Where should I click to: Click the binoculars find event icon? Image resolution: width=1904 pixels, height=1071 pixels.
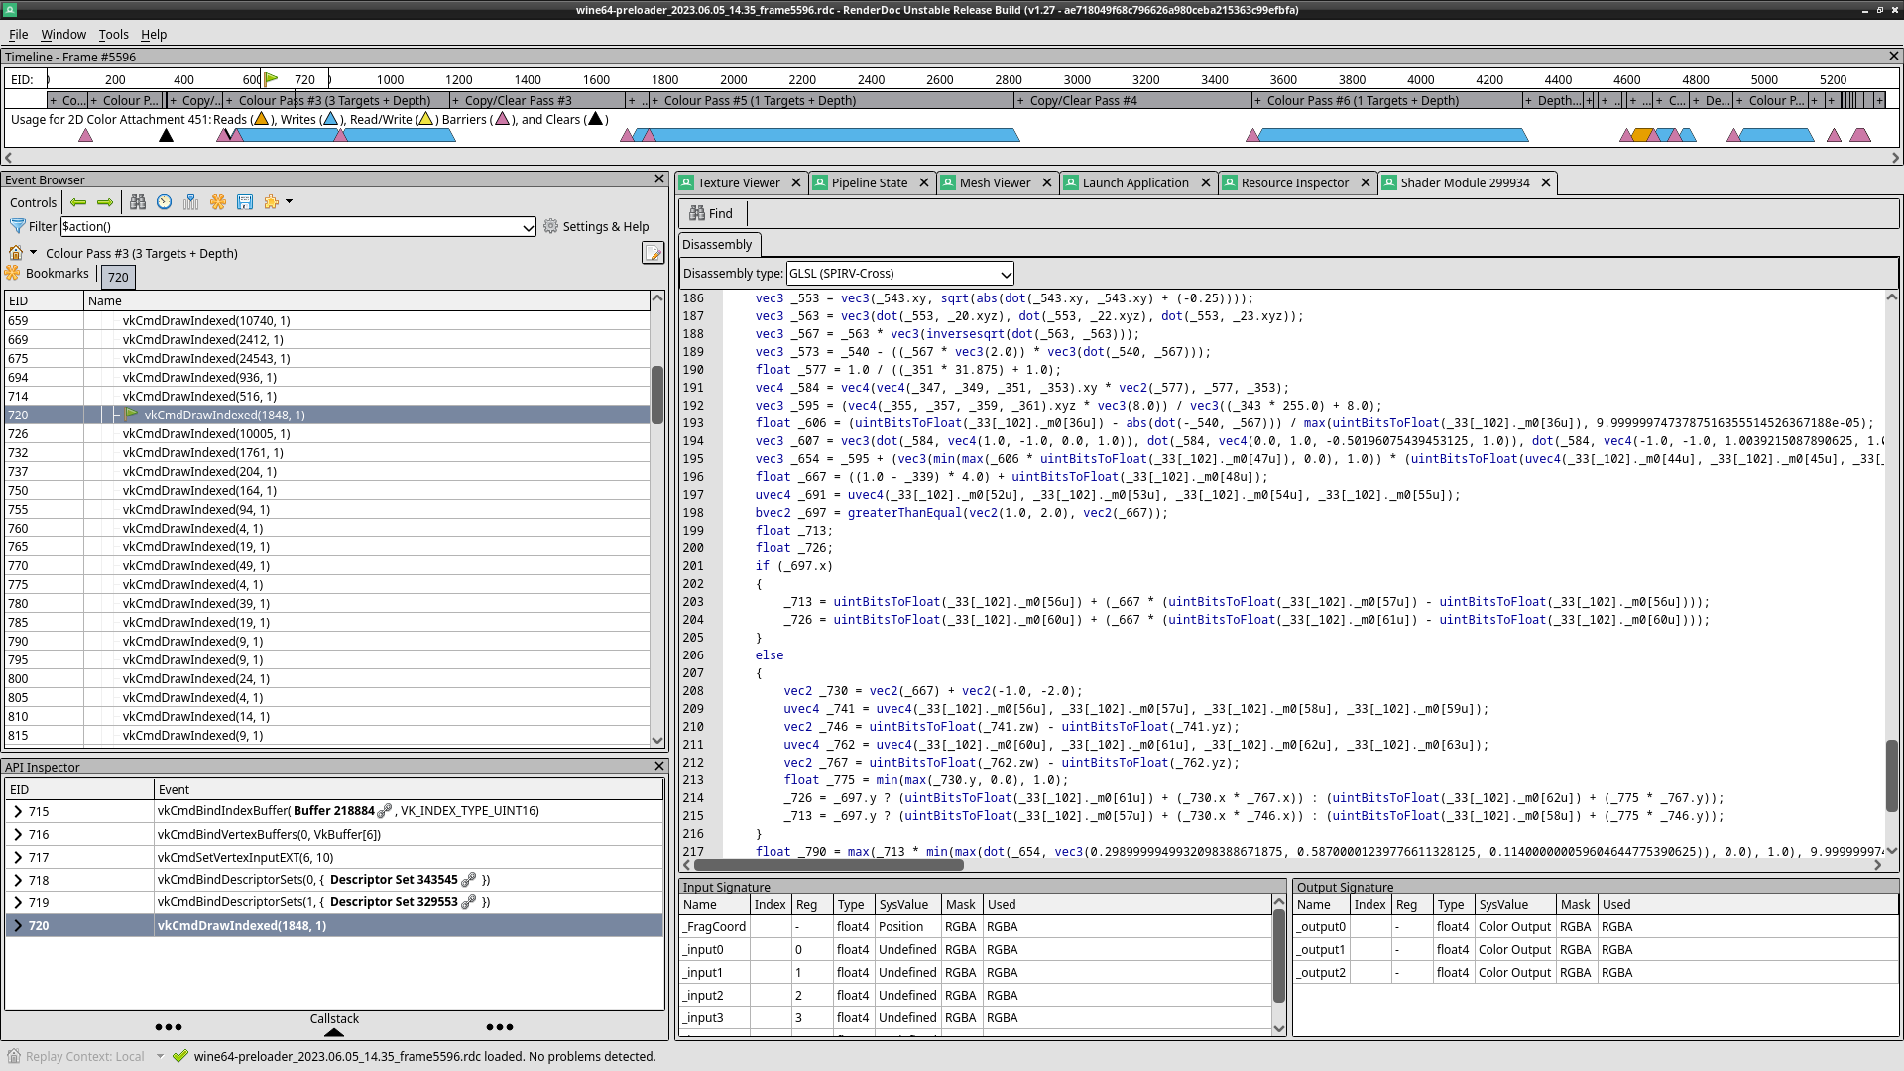tap(138, 202)
